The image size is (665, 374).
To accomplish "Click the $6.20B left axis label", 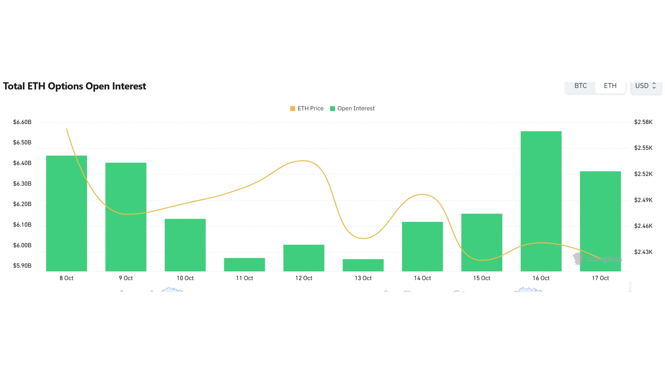I will pos(22,204).
